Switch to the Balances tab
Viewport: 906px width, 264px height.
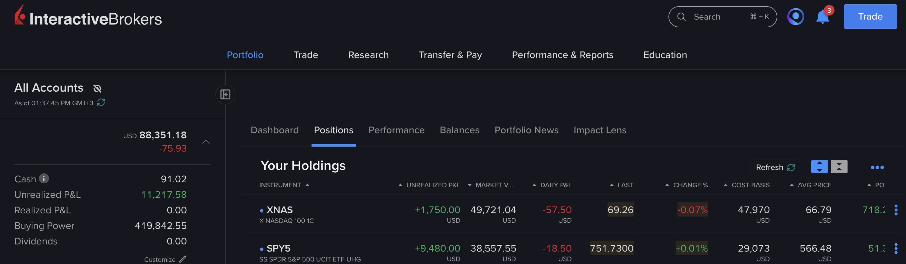459,130
